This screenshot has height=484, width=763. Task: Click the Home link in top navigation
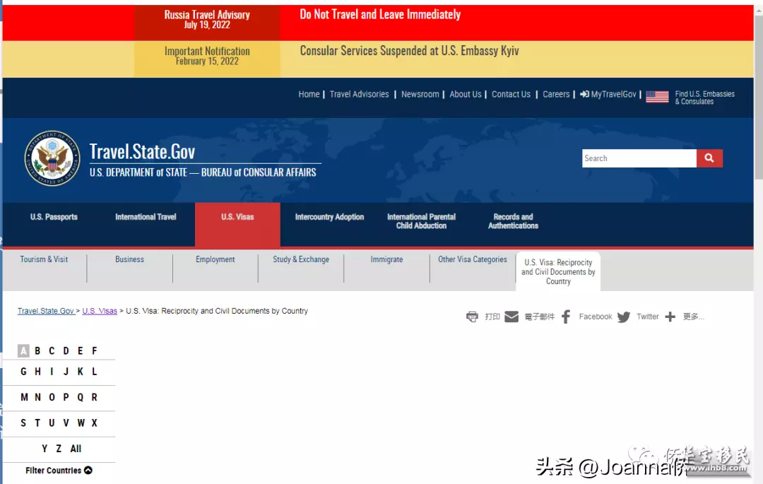pyautogui.click(x=309, y=94)
